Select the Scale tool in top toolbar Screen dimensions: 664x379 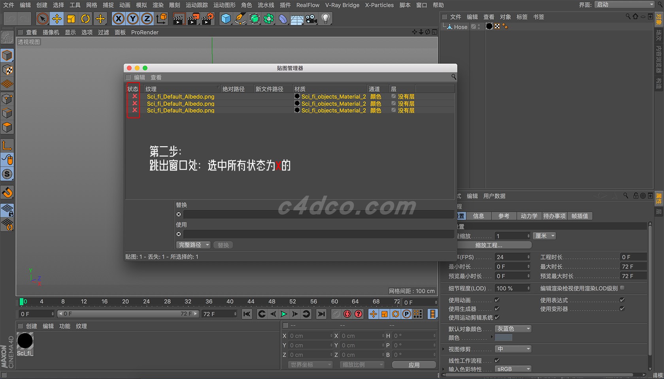71,19
